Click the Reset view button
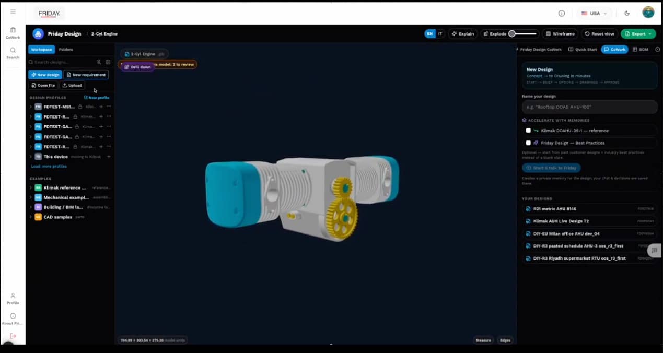663x353 pixels. [x=599, y=34]
